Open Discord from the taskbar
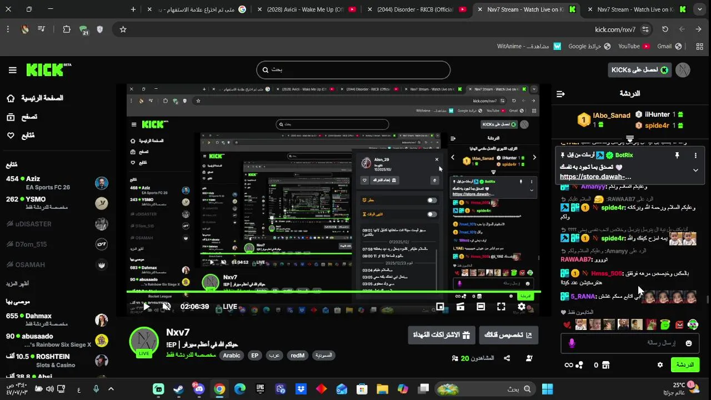This screenshot has height=400, width=711. pos(198,389)
